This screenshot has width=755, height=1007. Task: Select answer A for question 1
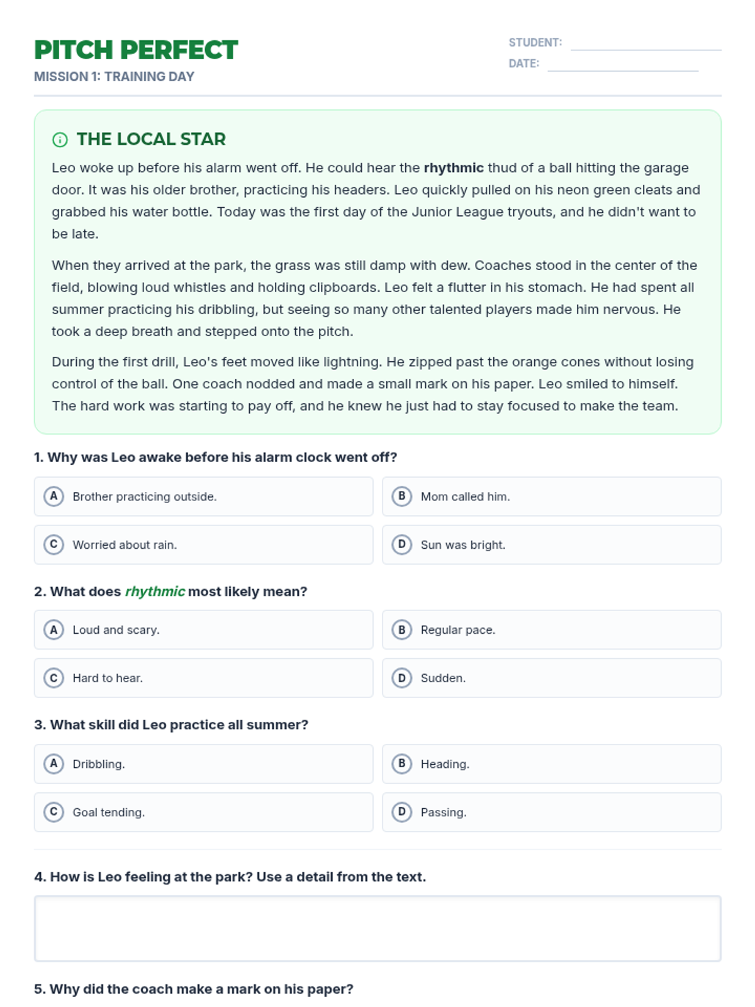point(203,497)
